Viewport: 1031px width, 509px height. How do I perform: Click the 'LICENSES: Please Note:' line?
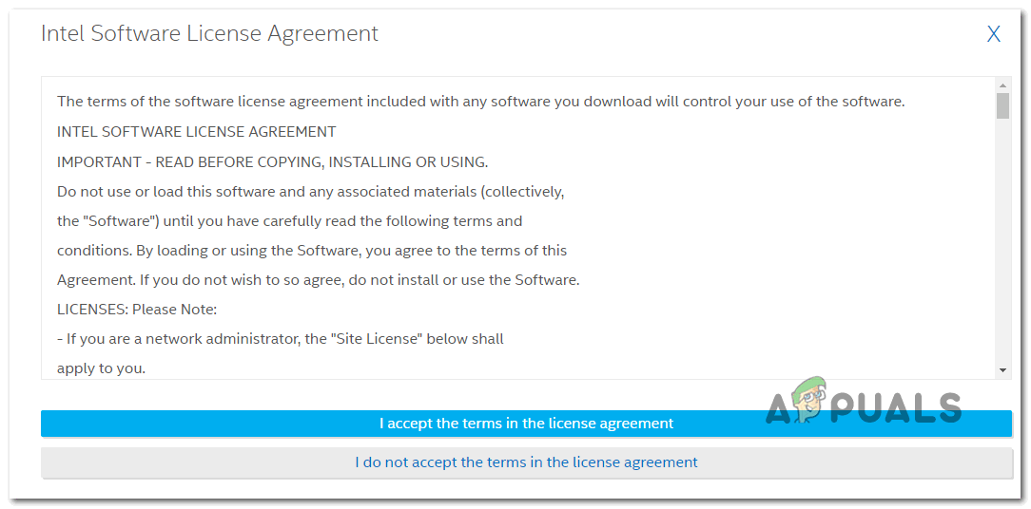[137, 309]
